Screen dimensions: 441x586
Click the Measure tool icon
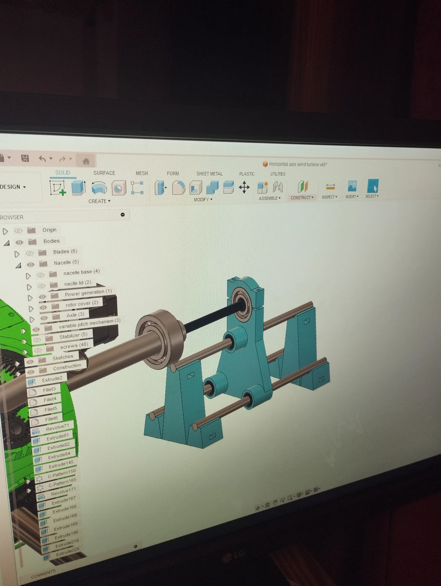click(x=330, y=186)
